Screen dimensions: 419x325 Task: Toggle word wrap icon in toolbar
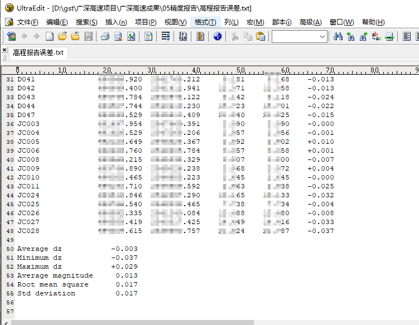click(x=166, y=37)
